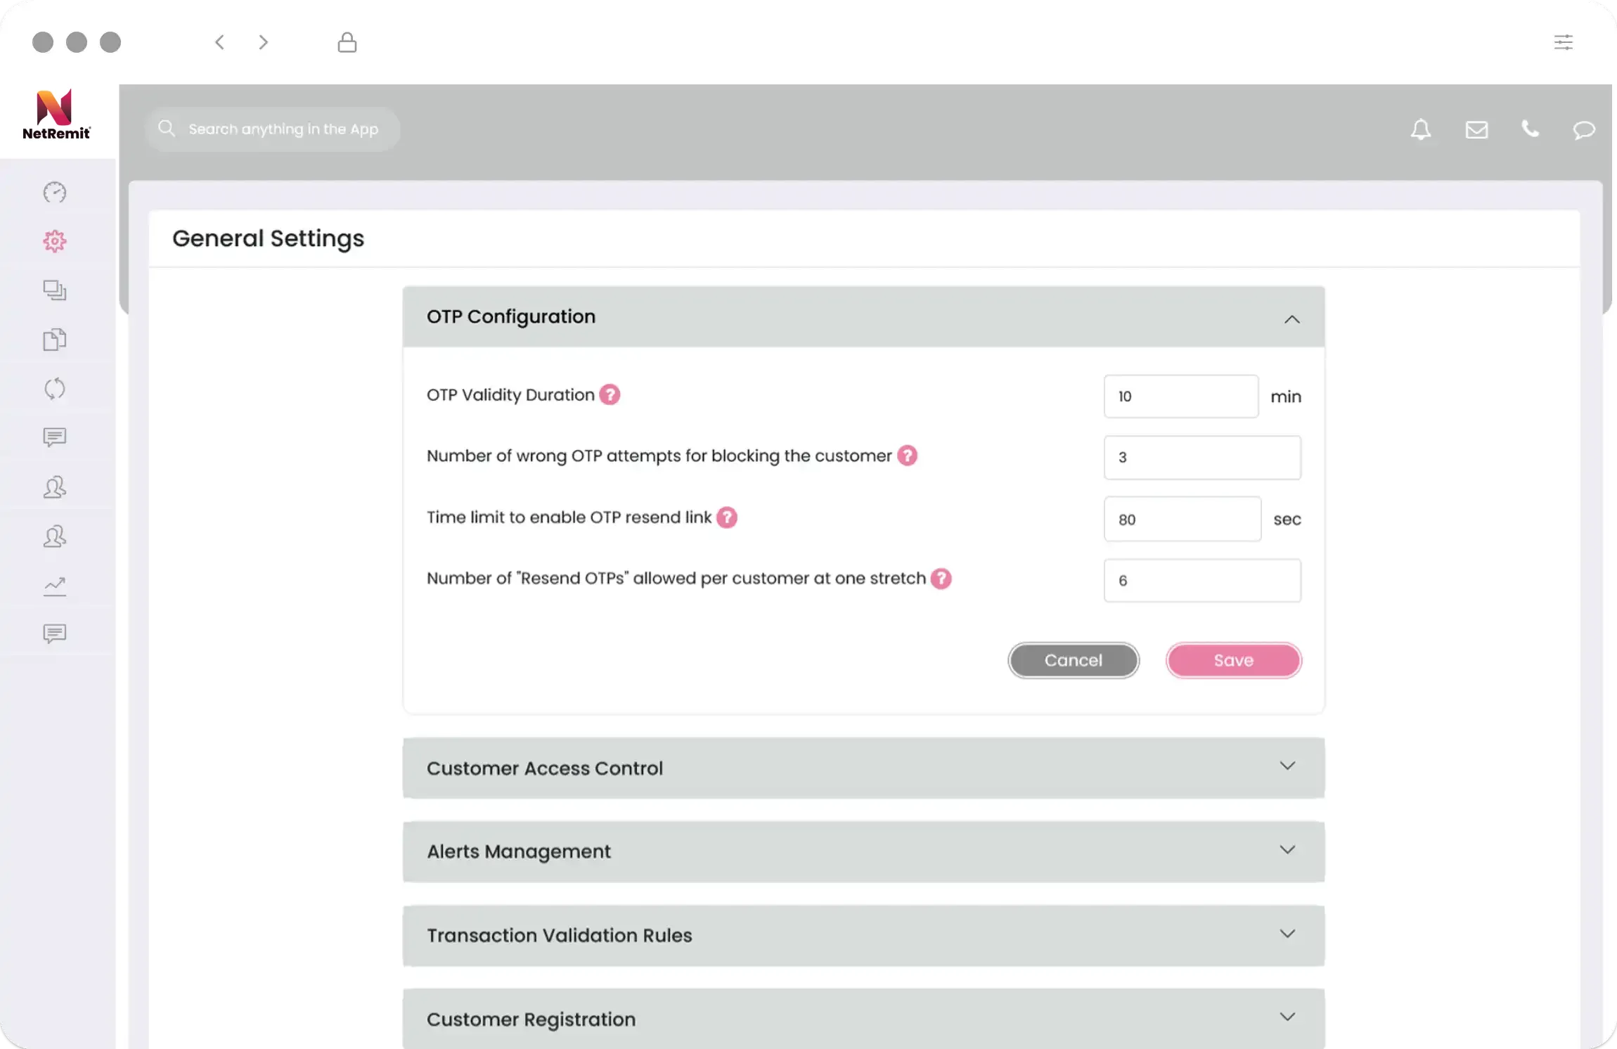Click the phone icon in header
1617x1049 pixels.
(x=1530, y=129)
